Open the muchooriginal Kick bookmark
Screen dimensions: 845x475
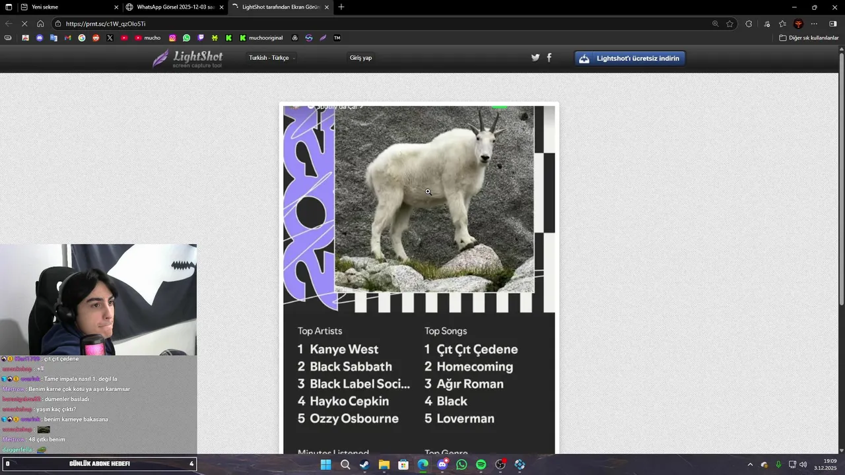click(261, 38)
